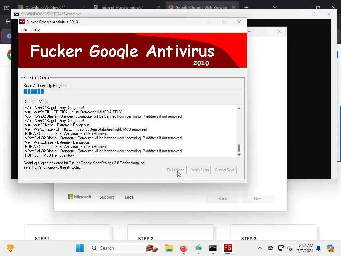
Task: Click the Microsoft logo in setup dialog
Action: (x=80, y=197)
